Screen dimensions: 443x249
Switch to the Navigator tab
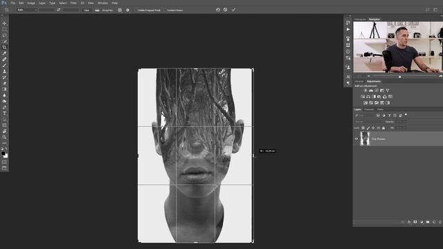click(x=374, y=19)
